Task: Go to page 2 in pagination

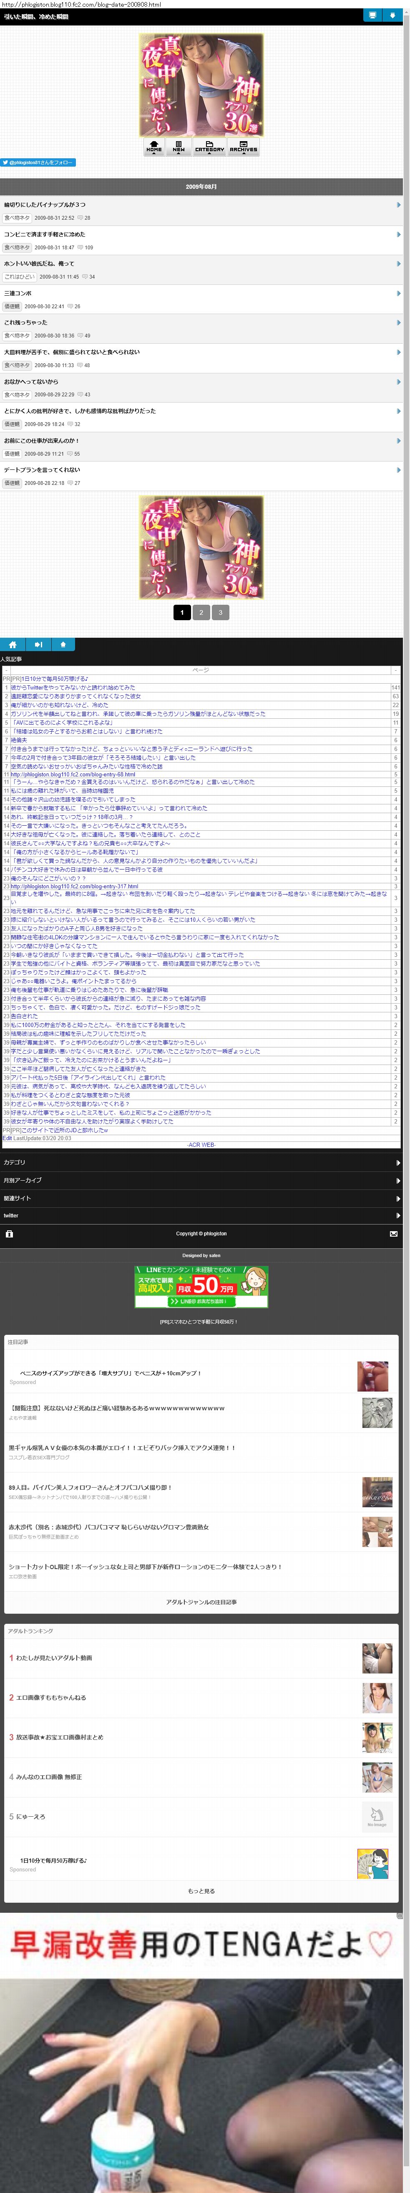Action: 201,612
